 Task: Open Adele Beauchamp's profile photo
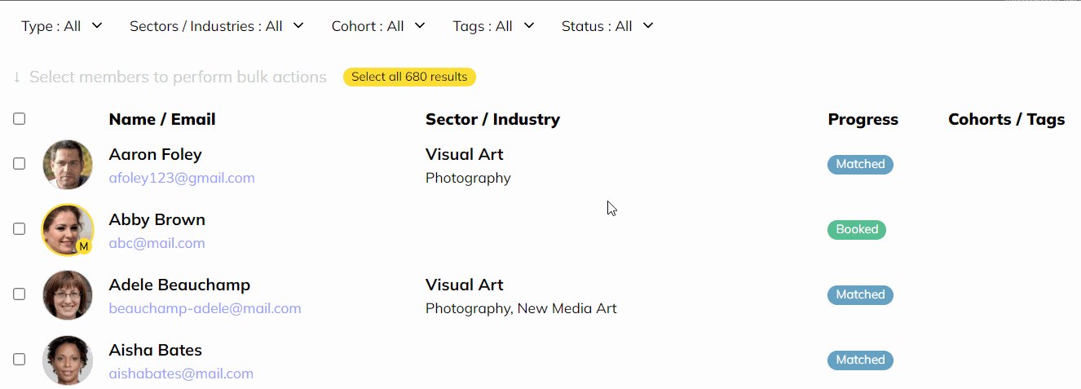[x=68, y=295]
